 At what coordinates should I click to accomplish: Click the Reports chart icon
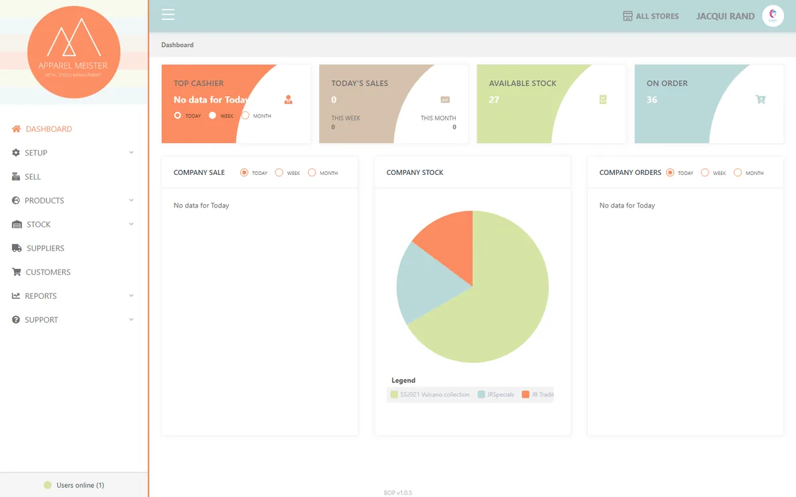coord(16,296)
